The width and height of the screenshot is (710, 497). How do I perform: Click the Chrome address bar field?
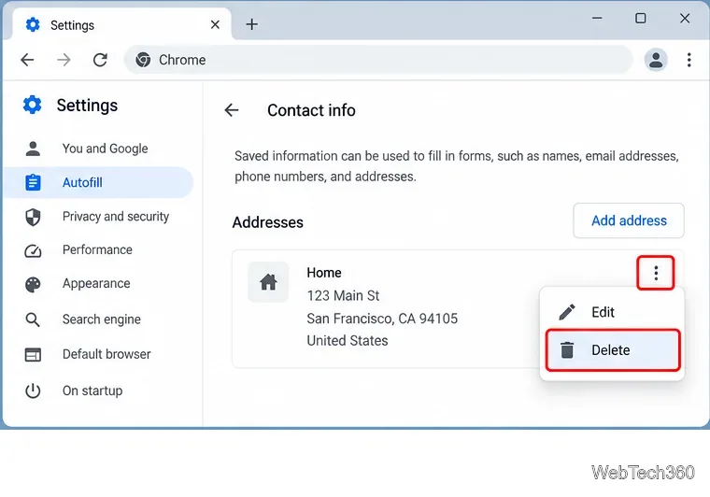coord(378,60)
